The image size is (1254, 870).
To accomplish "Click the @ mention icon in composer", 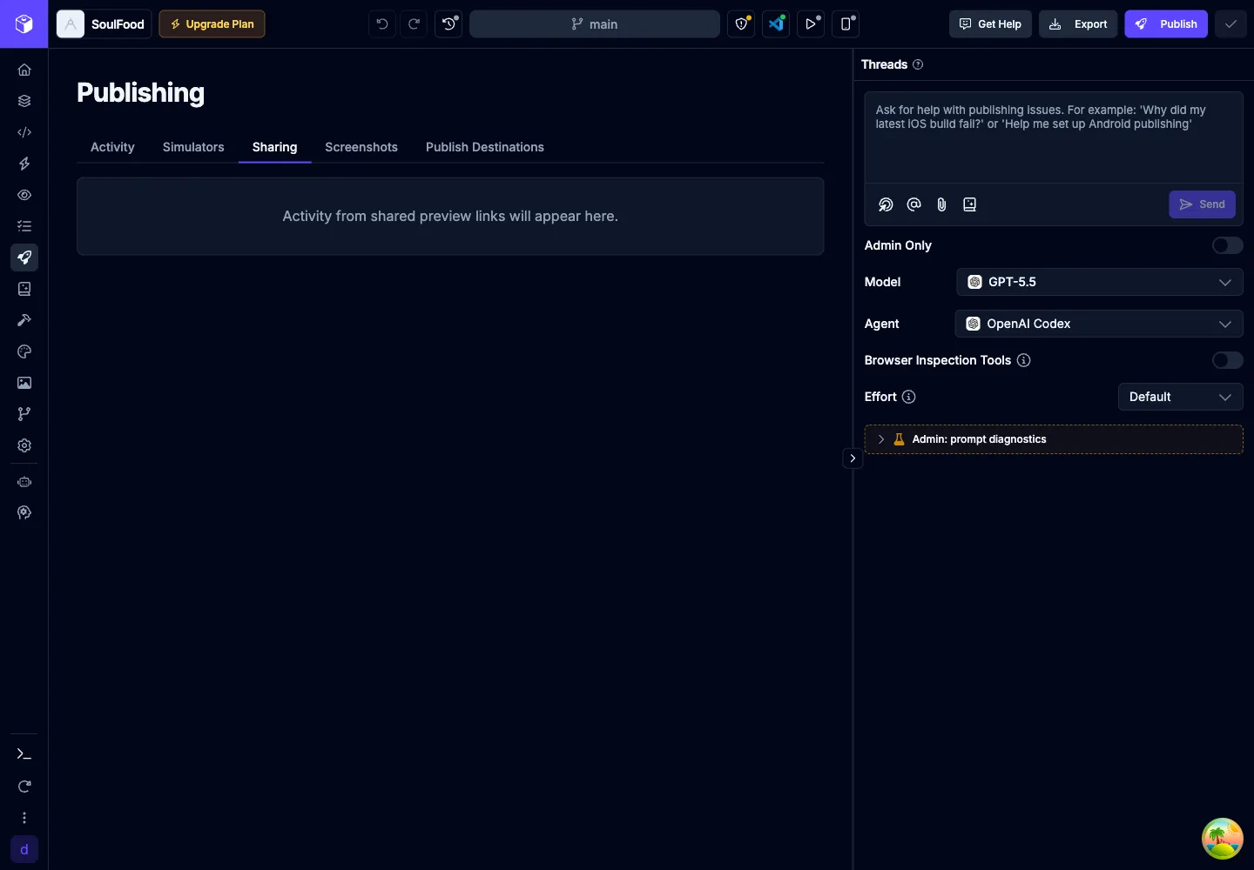I will pos(914,204).
